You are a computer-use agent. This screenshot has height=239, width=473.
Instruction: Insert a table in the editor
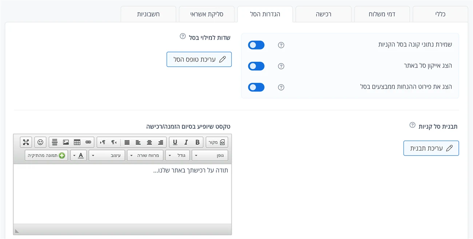[77, 142]
